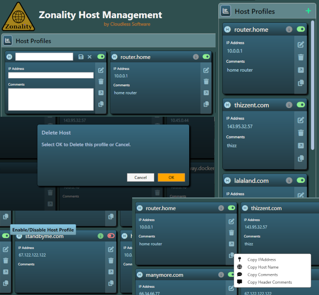Click the open-arrow icon on thizzent.com above lalaland.com
Image resolution: width=319 pixels, height=295 pixels.
(x=301, y=145)
